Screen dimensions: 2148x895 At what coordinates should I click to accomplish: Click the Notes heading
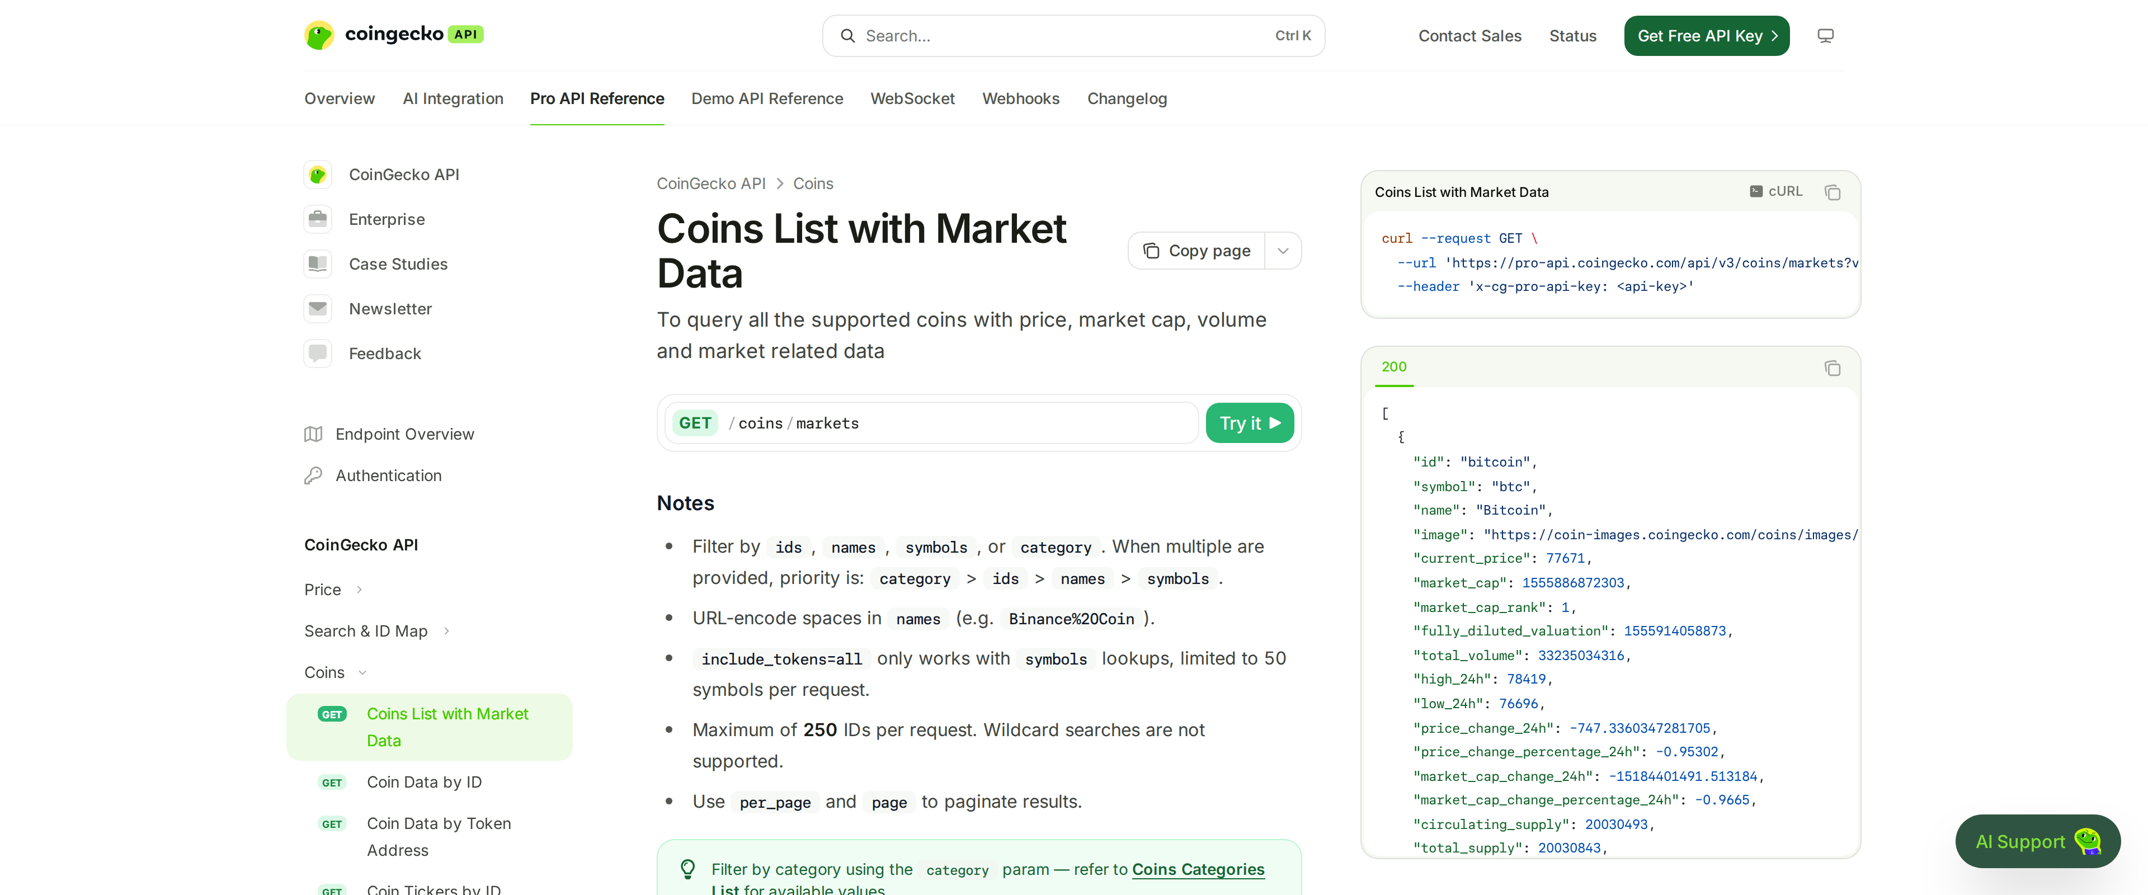(x=685, y=503)
